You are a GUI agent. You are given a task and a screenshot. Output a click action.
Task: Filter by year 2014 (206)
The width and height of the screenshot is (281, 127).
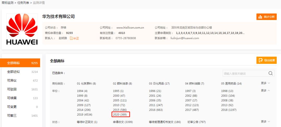click(x=84, y=110)
